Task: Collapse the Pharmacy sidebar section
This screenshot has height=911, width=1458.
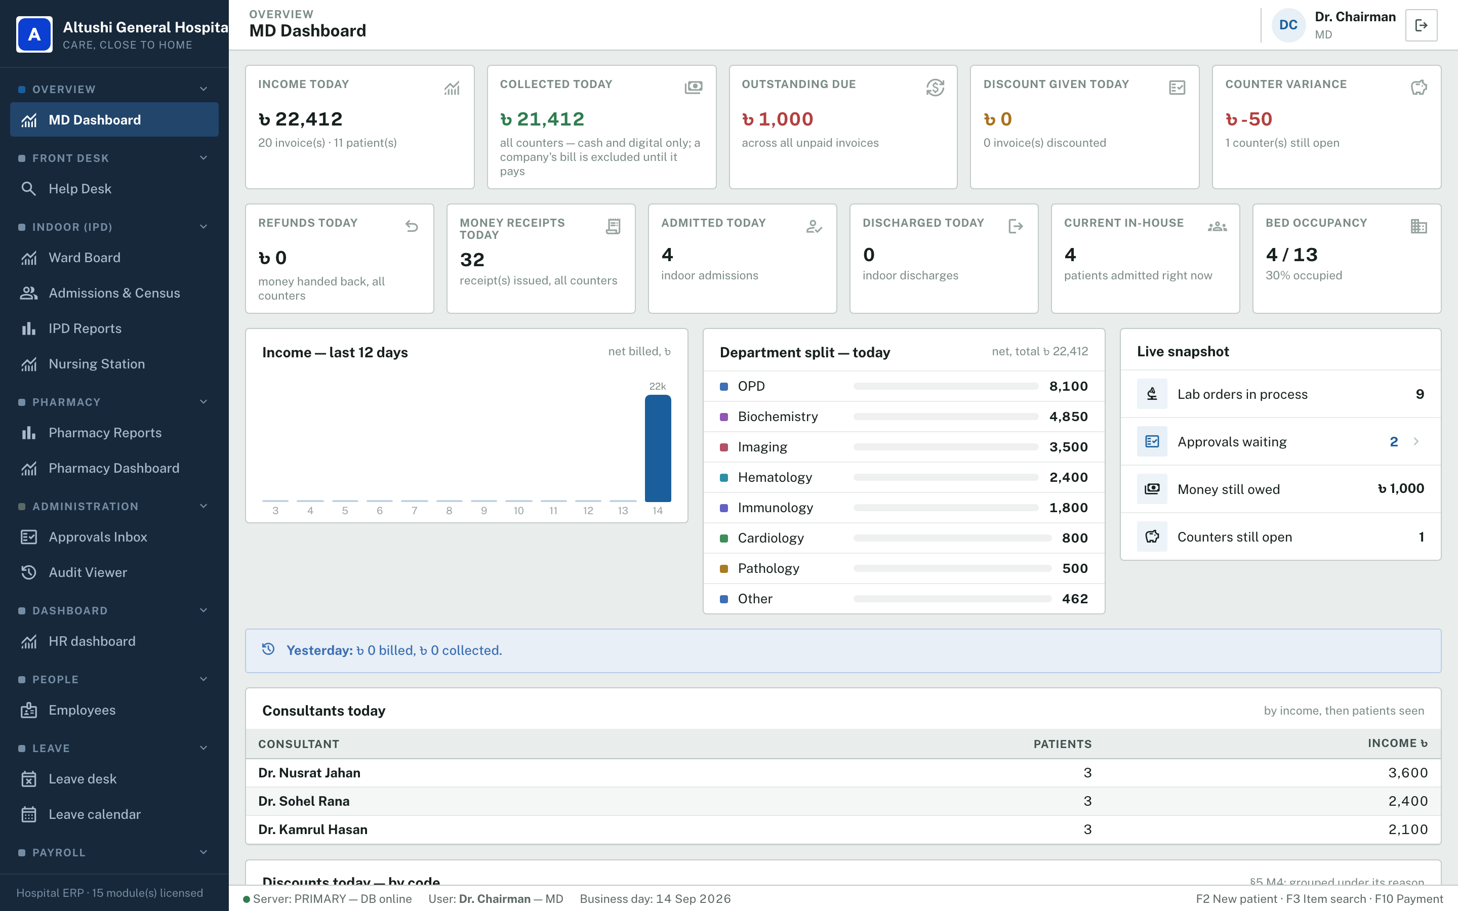Action: click(204, 402)
